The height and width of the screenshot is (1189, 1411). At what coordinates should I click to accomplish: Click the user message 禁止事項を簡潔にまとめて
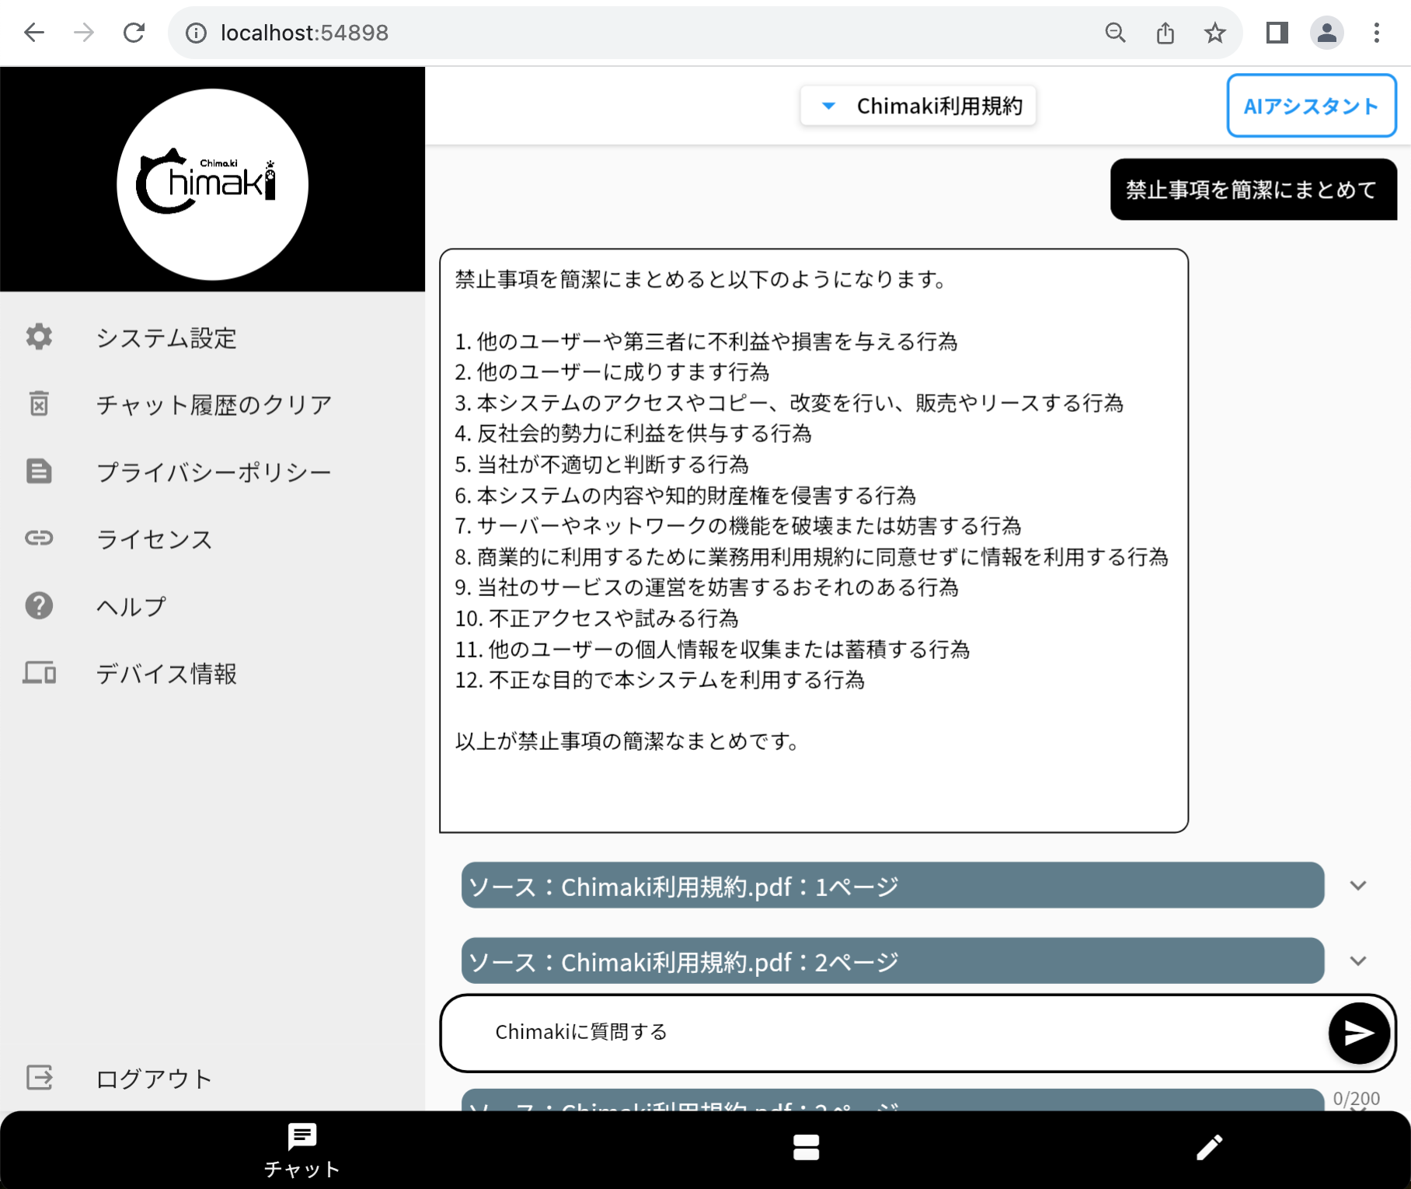1253,190
